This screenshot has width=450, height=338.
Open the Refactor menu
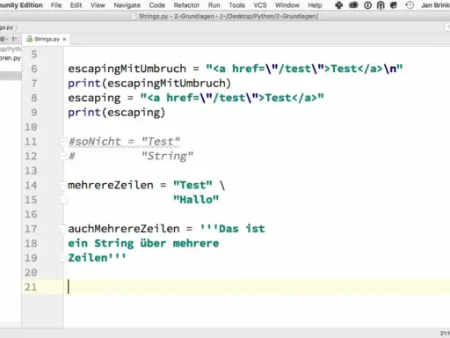click(x=186, y=5)
